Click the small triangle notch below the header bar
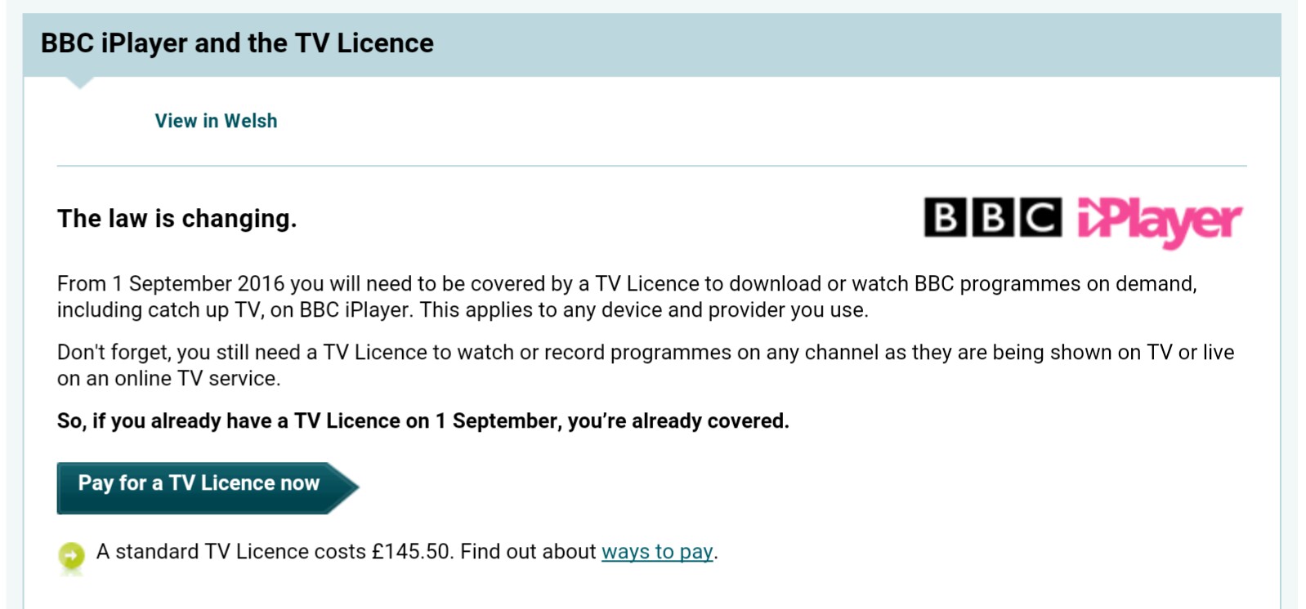Viewport: 1306px width, 609px height. coord(79,82)
